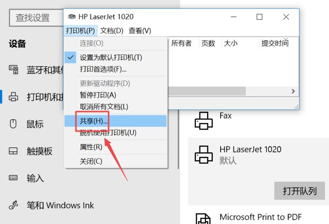The width and height of the screenshot is (329, 224).
Task: Open the 打印机(P) menu
Action: point(81,31)
